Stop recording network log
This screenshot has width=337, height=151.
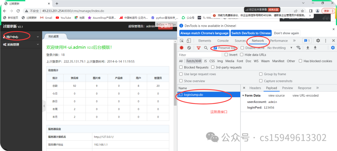(x=182, y=48)
